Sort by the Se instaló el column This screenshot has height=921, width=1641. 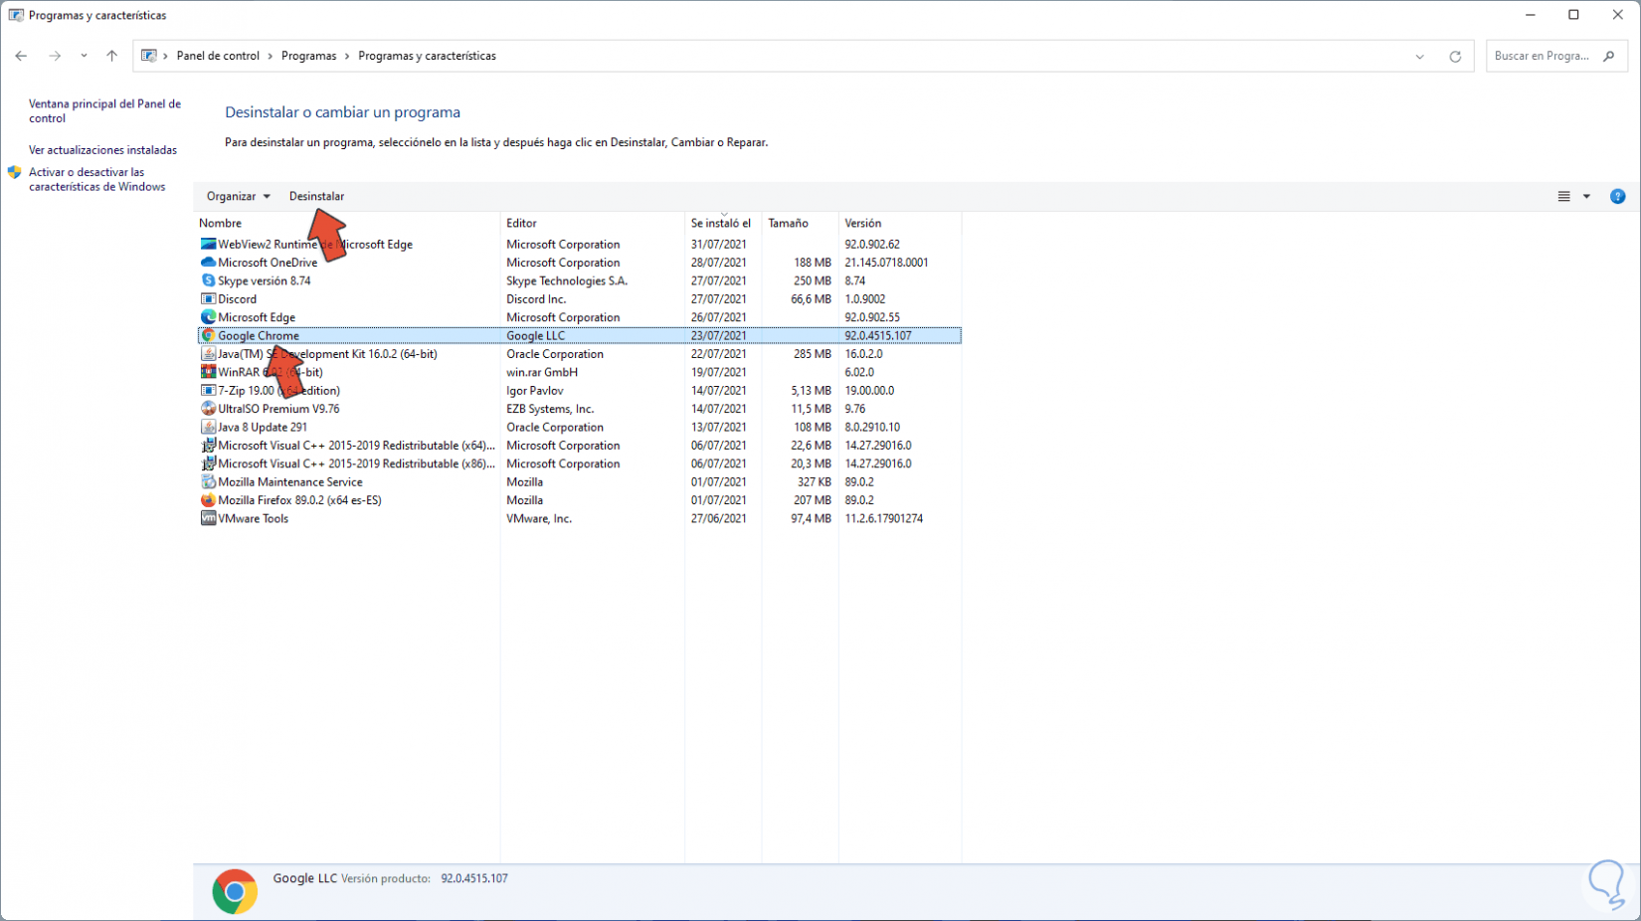(721, 224)
